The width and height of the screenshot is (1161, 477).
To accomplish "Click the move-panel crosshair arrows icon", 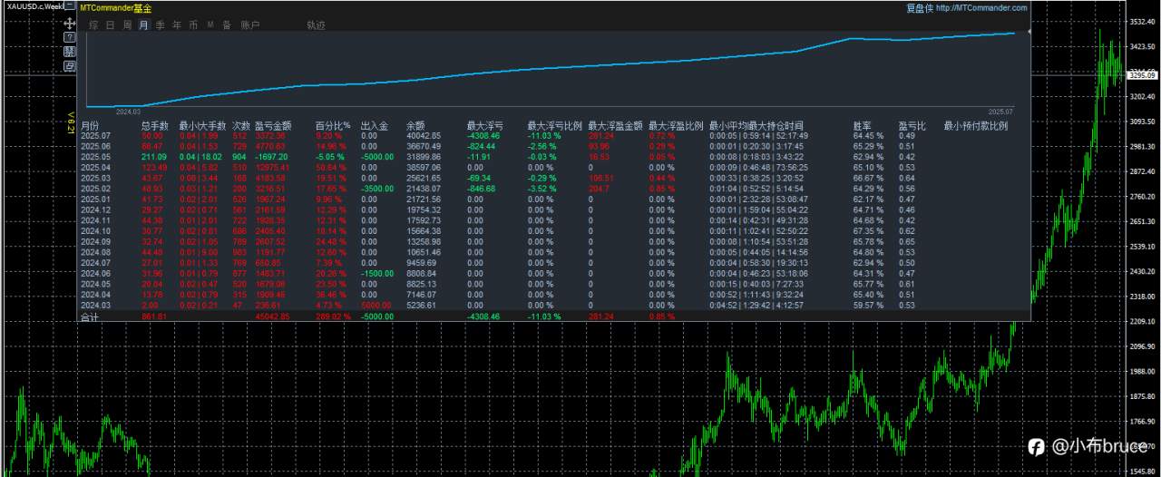I will click(70, 22).
